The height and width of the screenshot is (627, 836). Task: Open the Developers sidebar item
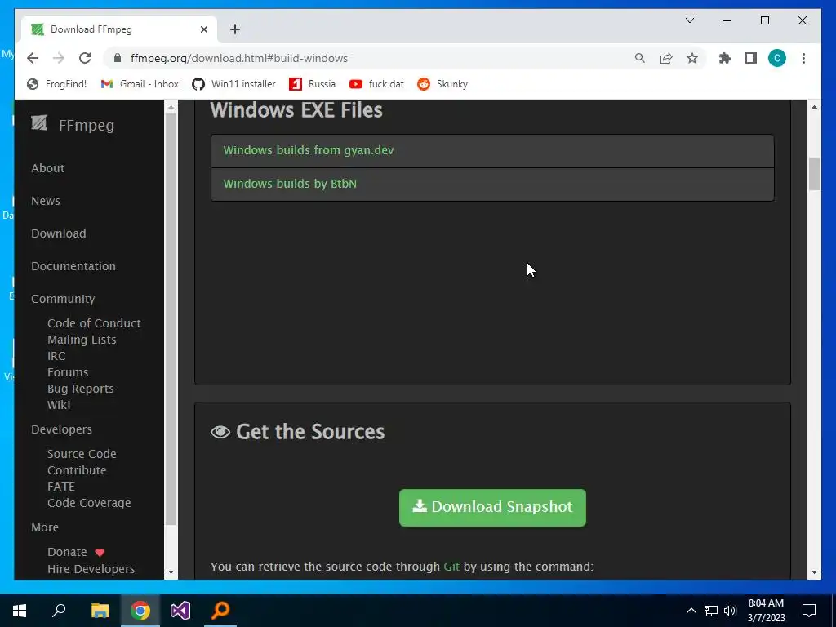pyautogui.click(x=61, y=429)
